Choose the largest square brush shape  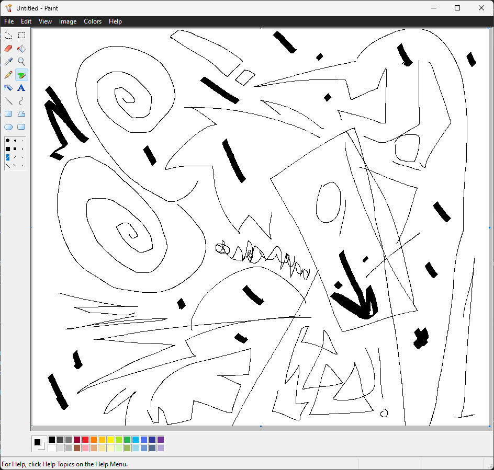[x=8, y=149]
